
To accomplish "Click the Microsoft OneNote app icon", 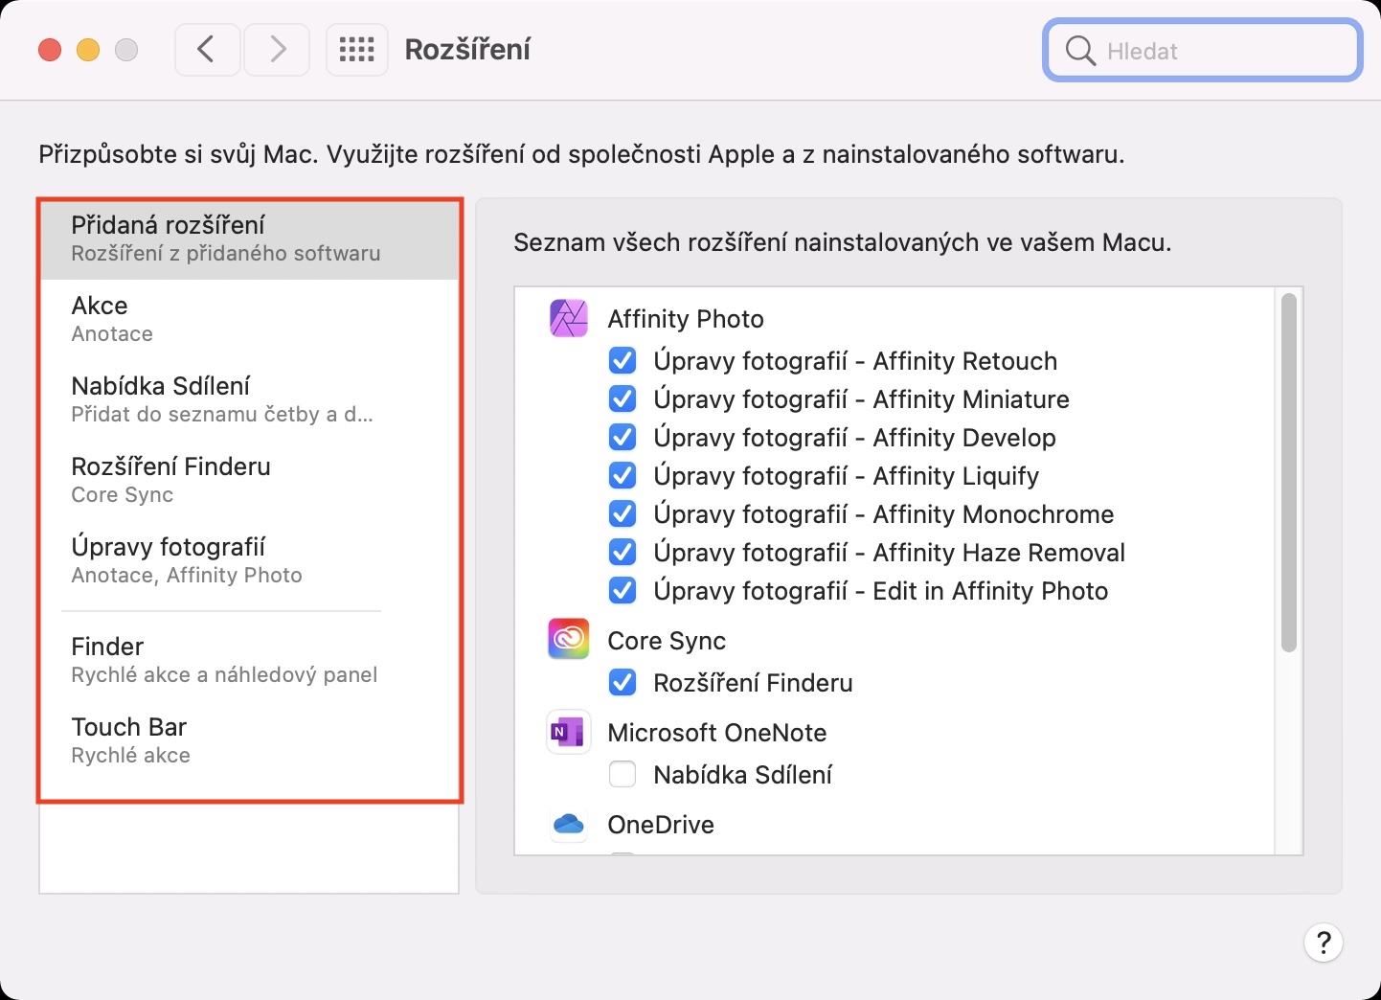I will click(x=568, y=732).
